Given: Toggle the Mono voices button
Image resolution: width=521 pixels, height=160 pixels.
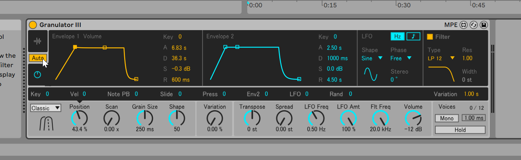Looking at the screenshot, I should 447,118.
